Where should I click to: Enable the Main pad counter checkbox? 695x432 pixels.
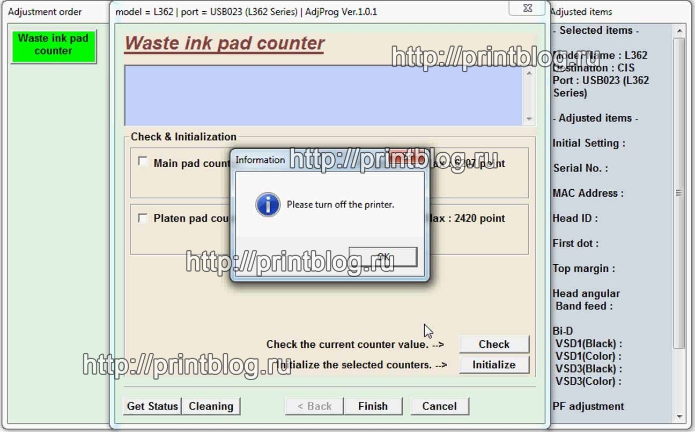[143, 161]
